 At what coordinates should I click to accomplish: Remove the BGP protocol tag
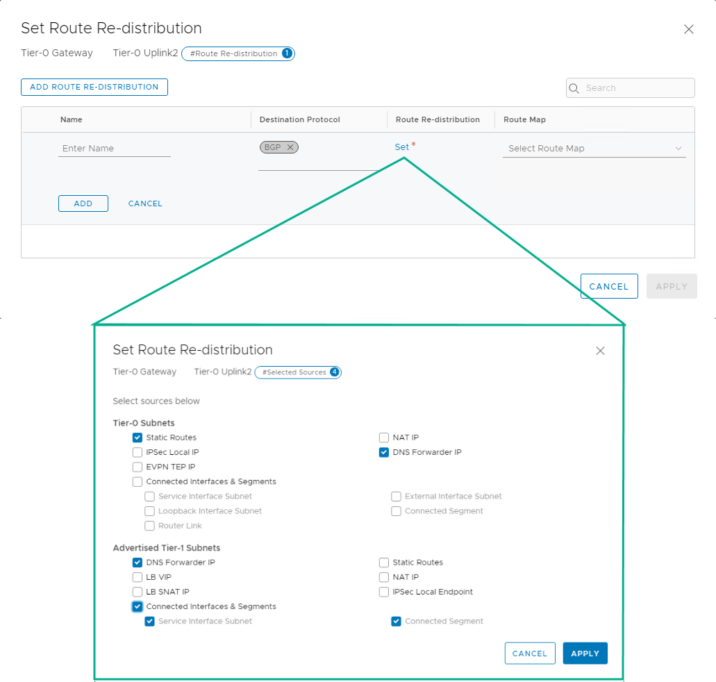tap(291, 147)
